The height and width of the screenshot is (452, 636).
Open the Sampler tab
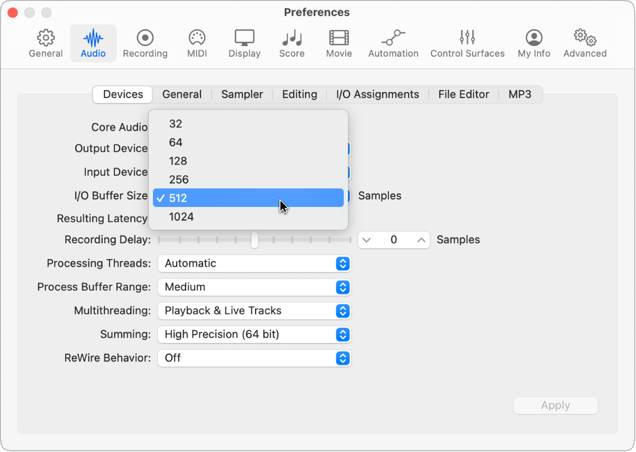coord(242,94)
